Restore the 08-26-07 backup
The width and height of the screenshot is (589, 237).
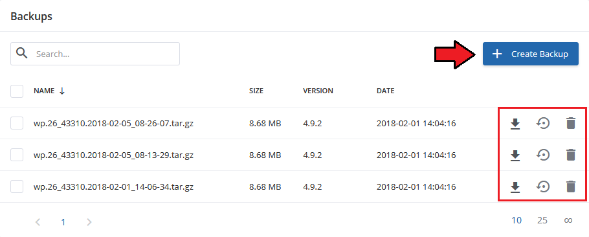[542, 123]
